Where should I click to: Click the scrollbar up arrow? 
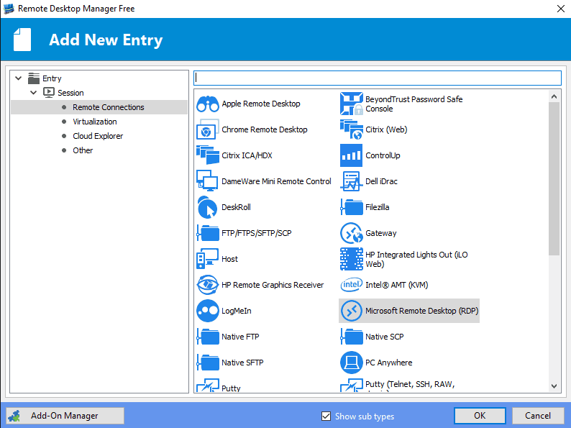coord(554,96)
